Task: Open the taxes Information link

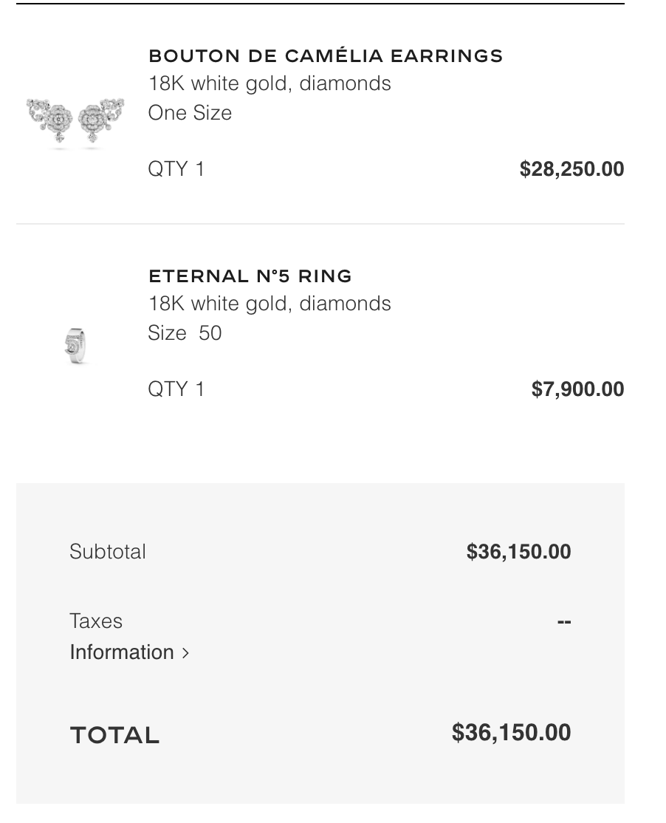Action: pyautogui.click(x=122, y=652)
